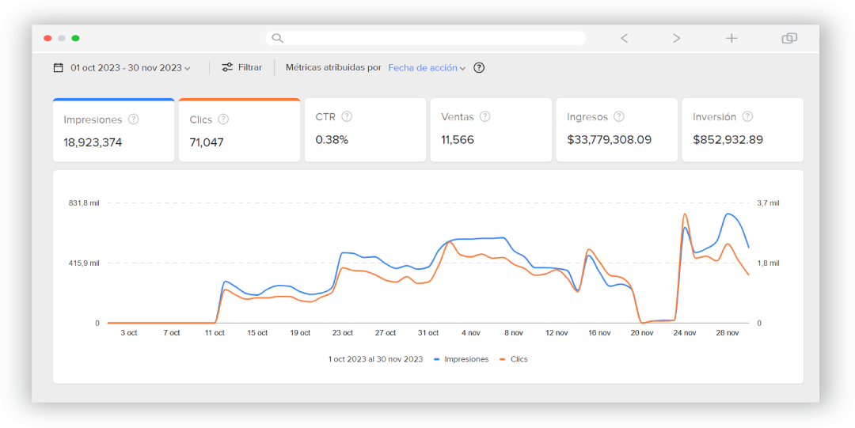Click the calendar icon beside date range
Screen dimensions: 855x428
coord(58,68)
